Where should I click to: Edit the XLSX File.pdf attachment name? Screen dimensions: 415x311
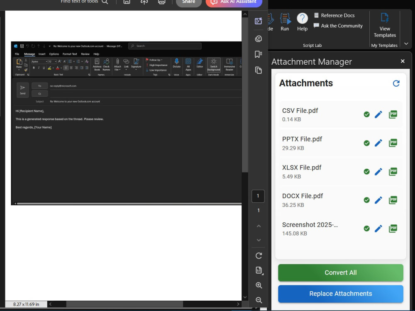coord(378,171)
